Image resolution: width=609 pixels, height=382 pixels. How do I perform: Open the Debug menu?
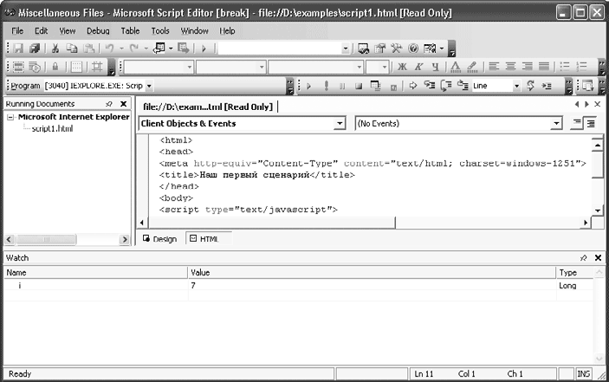click(x=98, y=30)
